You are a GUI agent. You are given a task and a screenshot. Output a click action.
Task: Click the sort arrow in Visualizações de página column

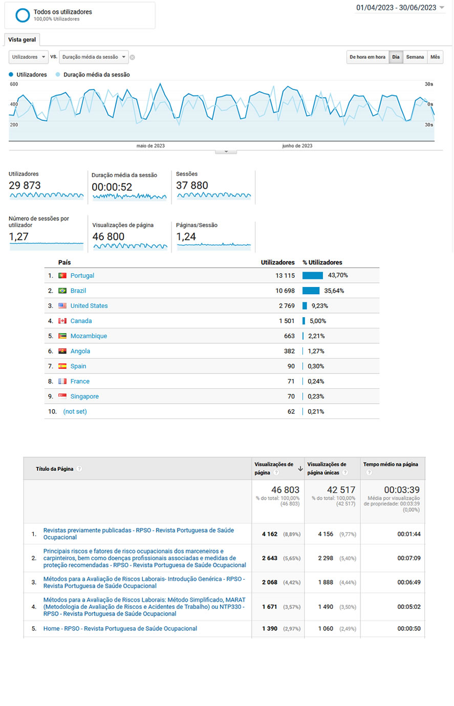click(300, 469)
